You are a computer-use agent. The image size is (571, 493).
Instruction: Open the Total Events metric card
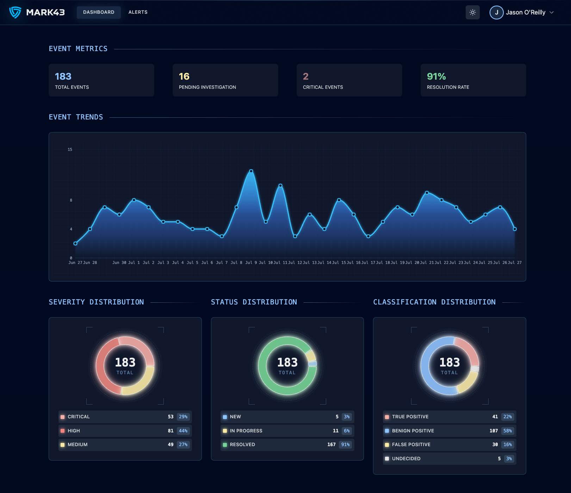click(x=101, y=80)
